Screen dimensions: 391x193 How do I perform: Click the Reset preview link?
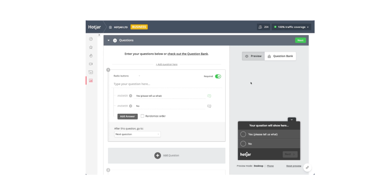coord(294,166)
